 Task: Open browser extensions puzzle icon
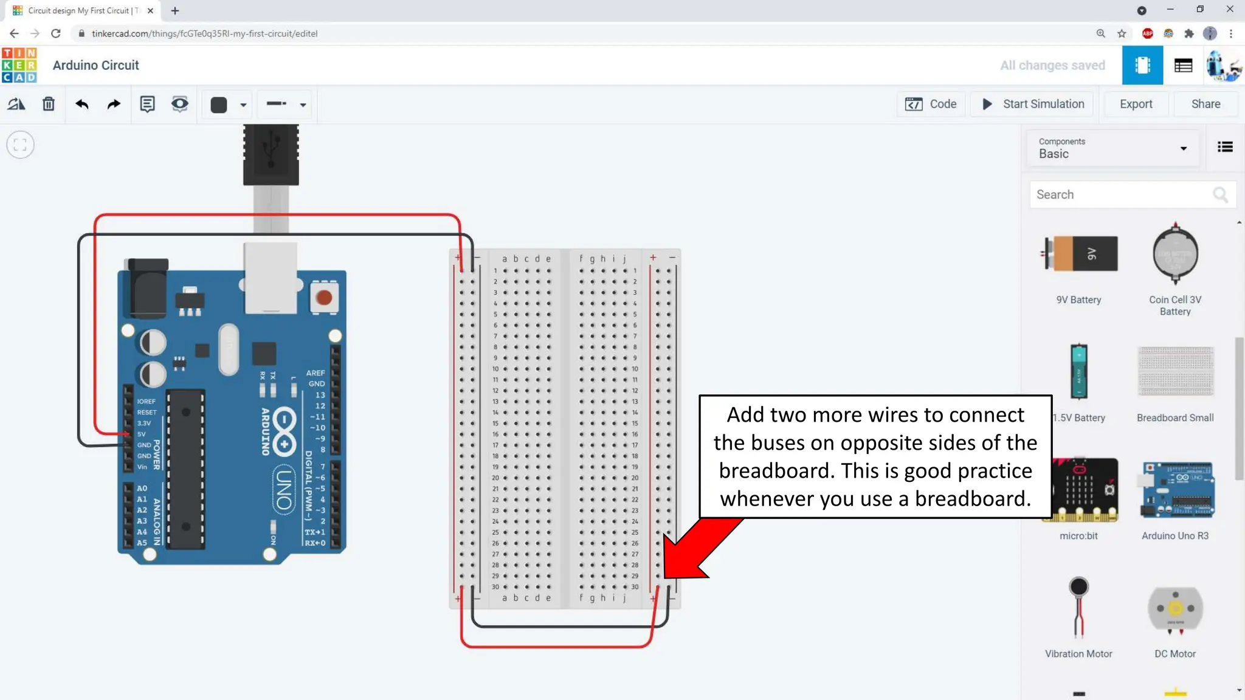tap(1189, 33)
